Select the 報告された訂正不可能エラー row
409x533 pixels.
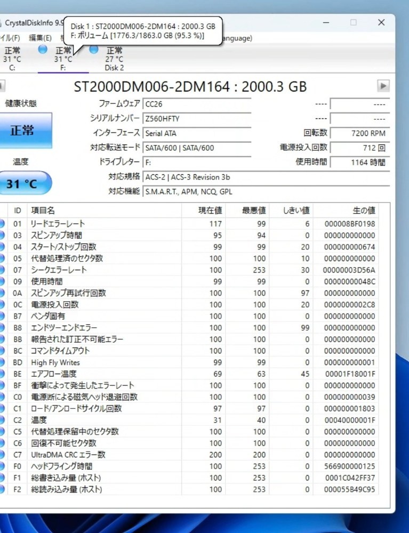click(x=189, y=339)
